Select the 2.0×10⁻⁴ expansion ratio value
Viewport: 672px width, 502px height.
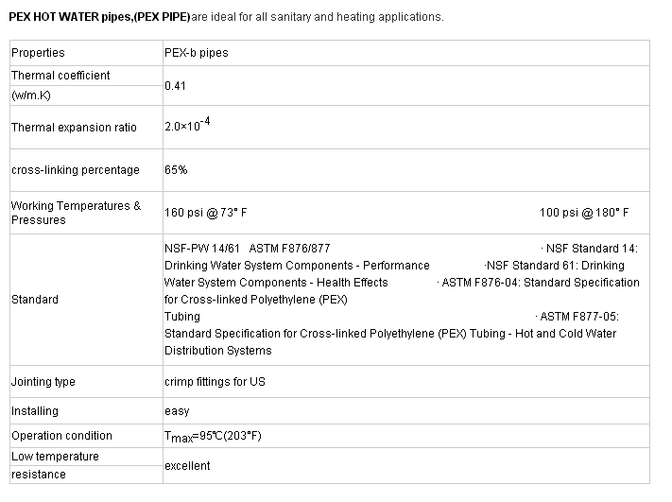[186, 126]
